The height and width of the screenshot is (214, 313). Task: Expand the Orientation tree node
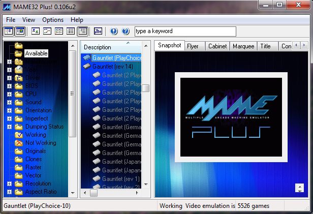point(9,110)
